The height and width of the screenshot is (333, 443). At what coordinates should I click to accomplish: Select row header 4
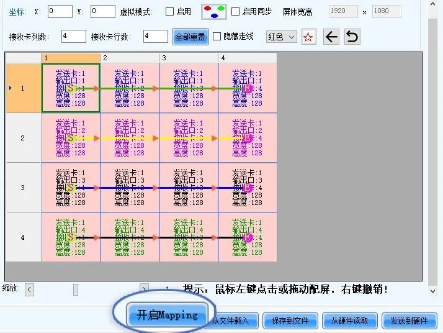coord(24,237)
